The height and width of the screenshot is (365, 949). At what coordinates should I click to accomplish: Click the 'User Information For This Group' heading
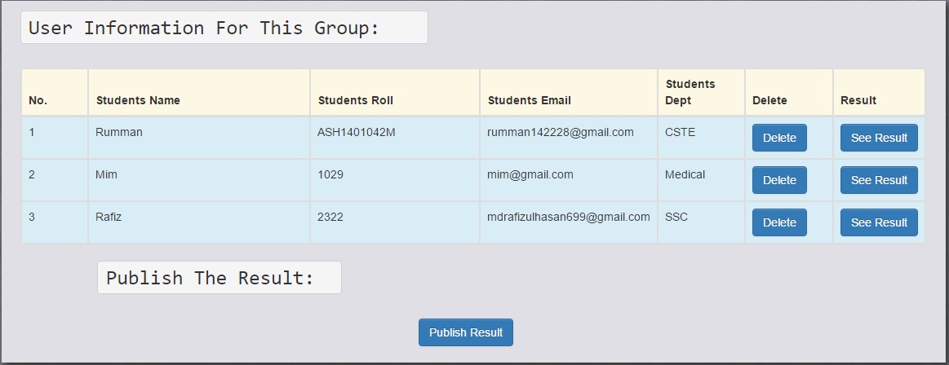(x=204, y=28)
